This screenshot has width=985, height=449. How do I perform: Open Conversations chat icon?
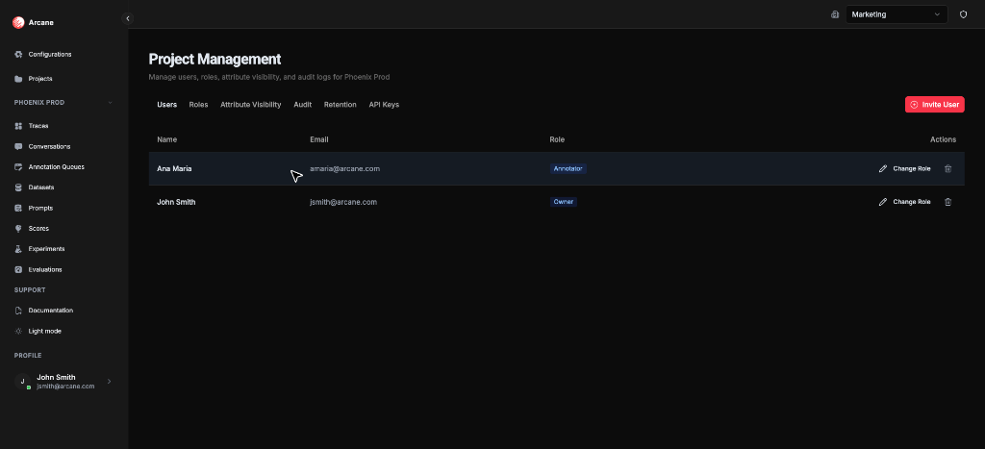(18, 147)
